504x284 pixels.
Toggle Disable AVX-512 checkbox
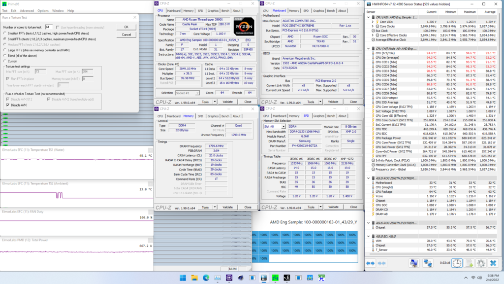(x=8, y=99)
